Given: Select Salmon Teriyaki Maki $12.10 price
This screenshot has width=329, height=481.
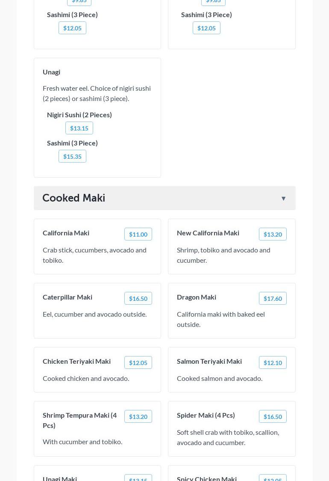Looking at the screenshot, I should click(273, 362).
